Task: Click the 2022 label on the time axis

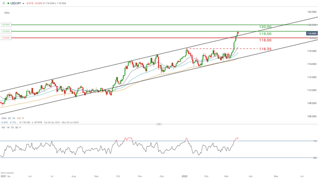Action: [x=185, y=176]
